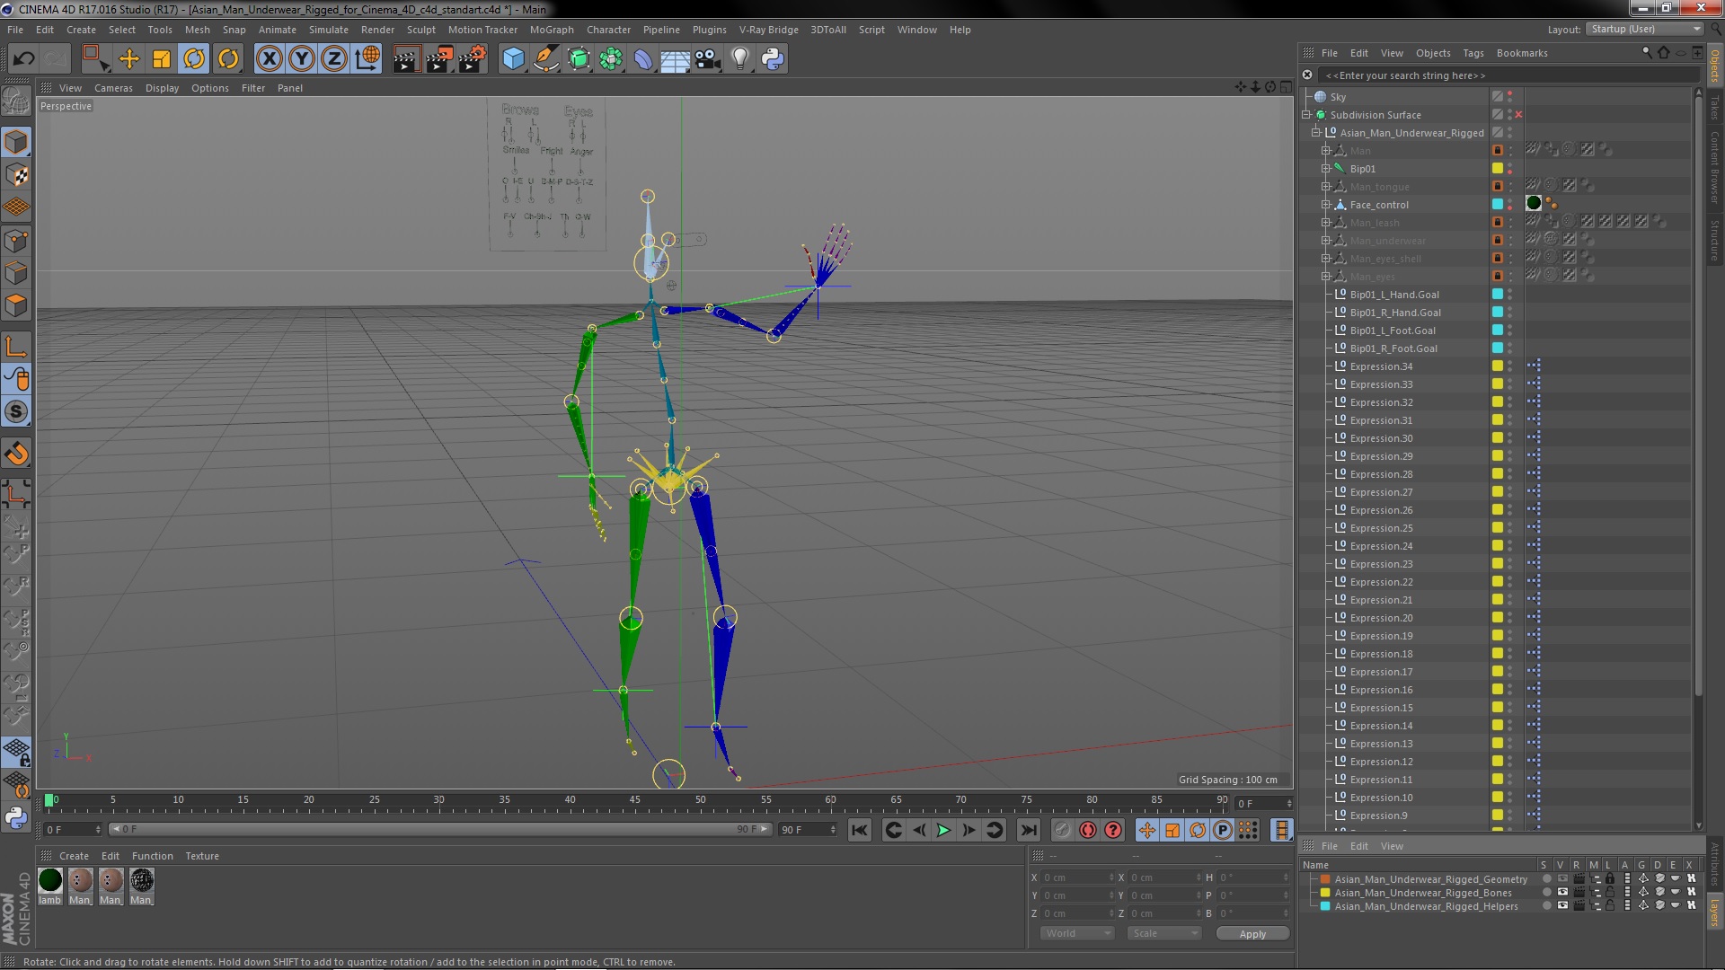The height and width of the screenshot is (970, 1725).
Task: Toggle X axis lock
Action: (269, 59)
